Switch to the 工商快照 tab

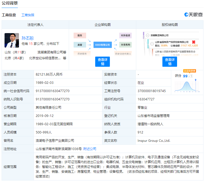(x=28, y=15)
